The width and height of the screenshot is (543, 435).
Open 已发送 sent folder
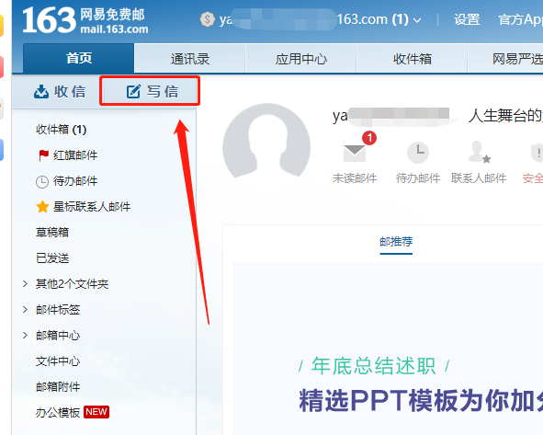coord(52,258)
